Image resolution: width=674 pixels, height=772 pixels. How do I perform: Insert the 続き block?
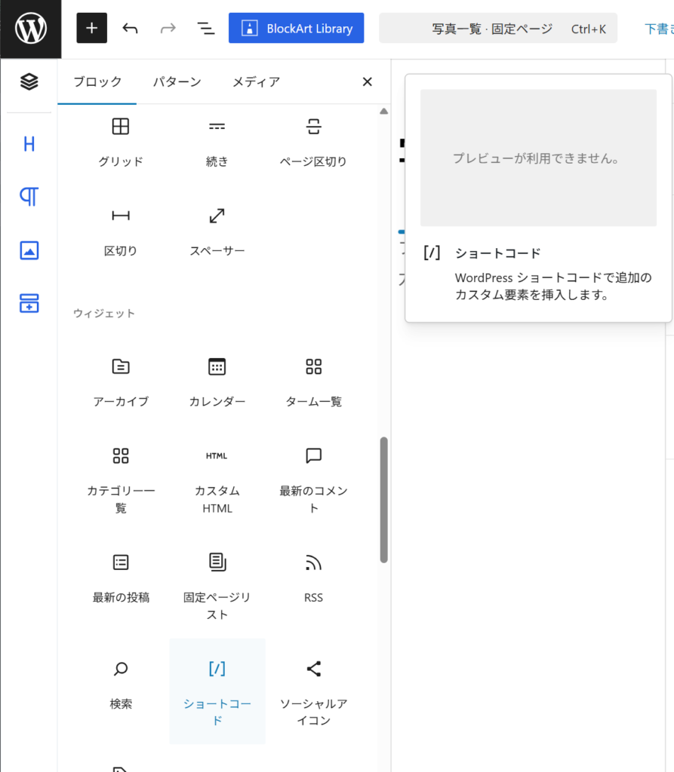[217, 142]
